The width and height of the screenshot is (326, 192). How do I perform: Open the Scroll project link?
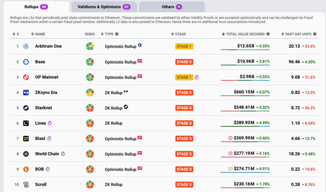(41, 185)
